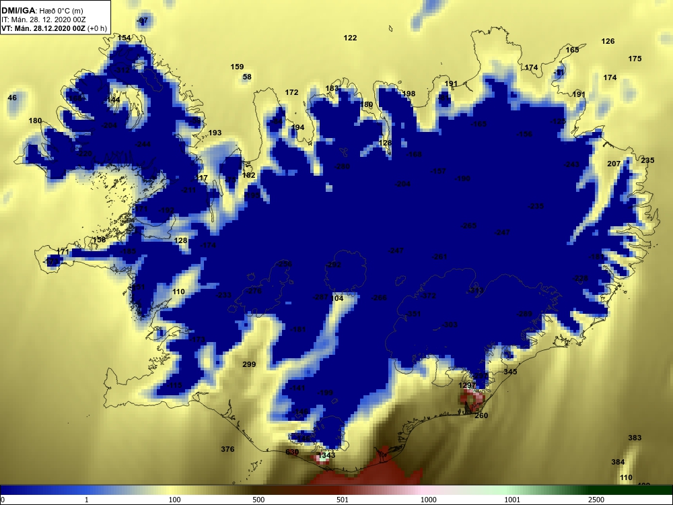This screenshot has width=673, height=505.
Task: Click the value 1297 near the red area
Action: 467,385
